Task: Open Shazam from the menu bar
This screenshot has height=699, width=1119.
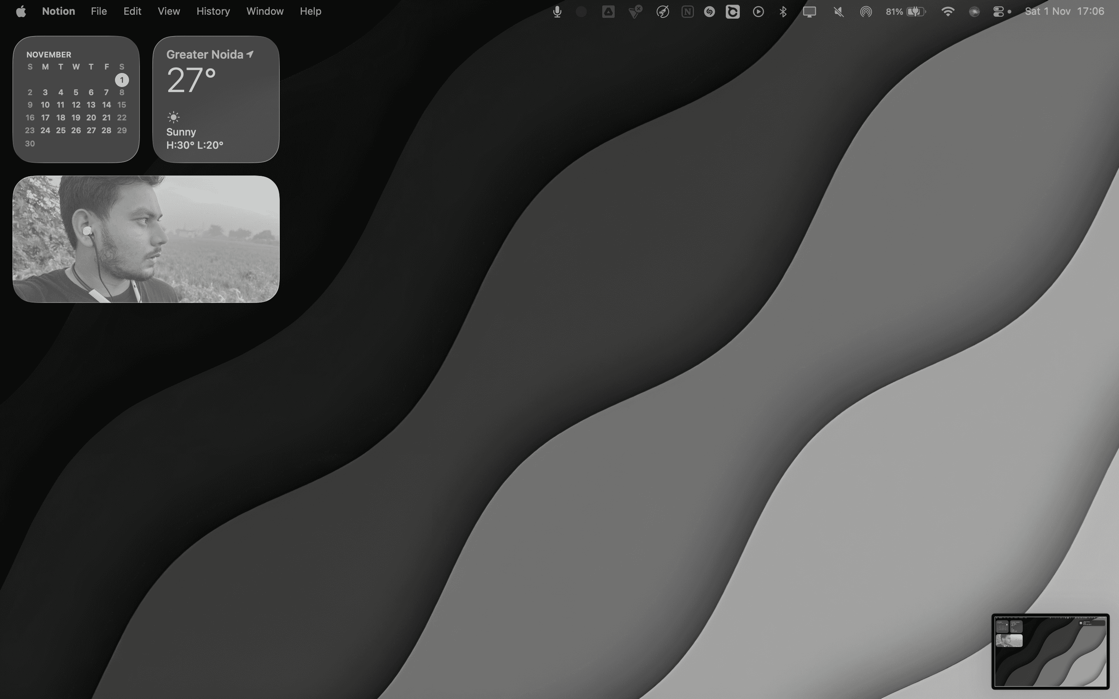Action: coord(709,12)
